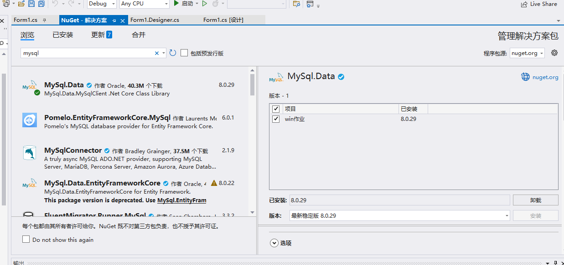Click MySqlConnector dolphin package icon

[30, 153]
